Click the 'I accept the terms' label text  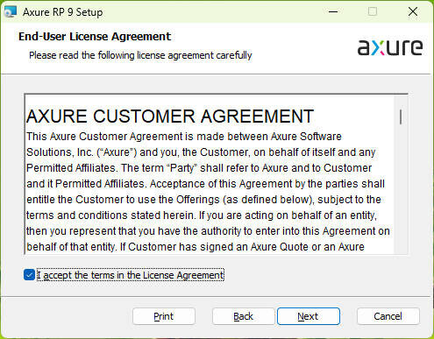tap(131, 275)
